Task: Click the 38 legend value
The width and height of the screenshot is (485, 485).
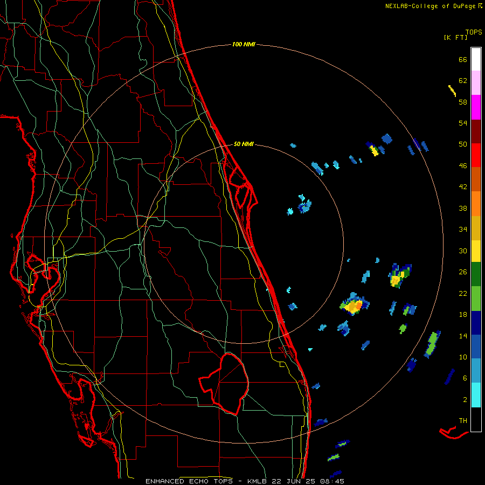Action: pyautogui.click(x=463, y=208)
